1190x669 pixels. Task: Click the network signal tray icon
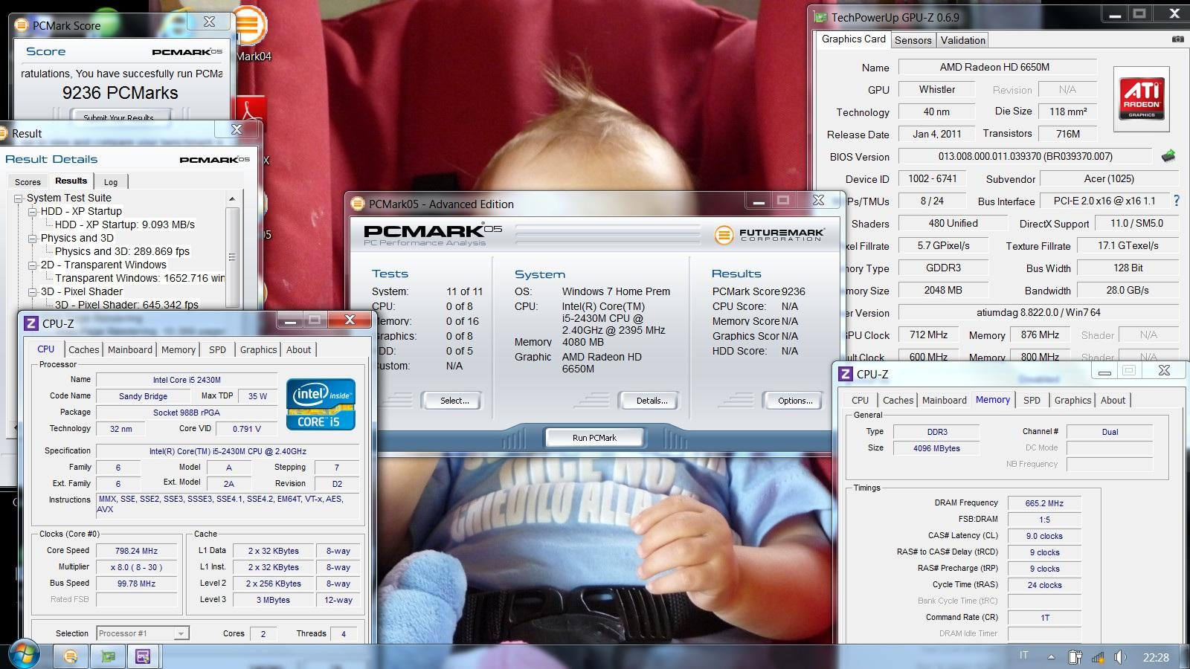(1098, 657)
